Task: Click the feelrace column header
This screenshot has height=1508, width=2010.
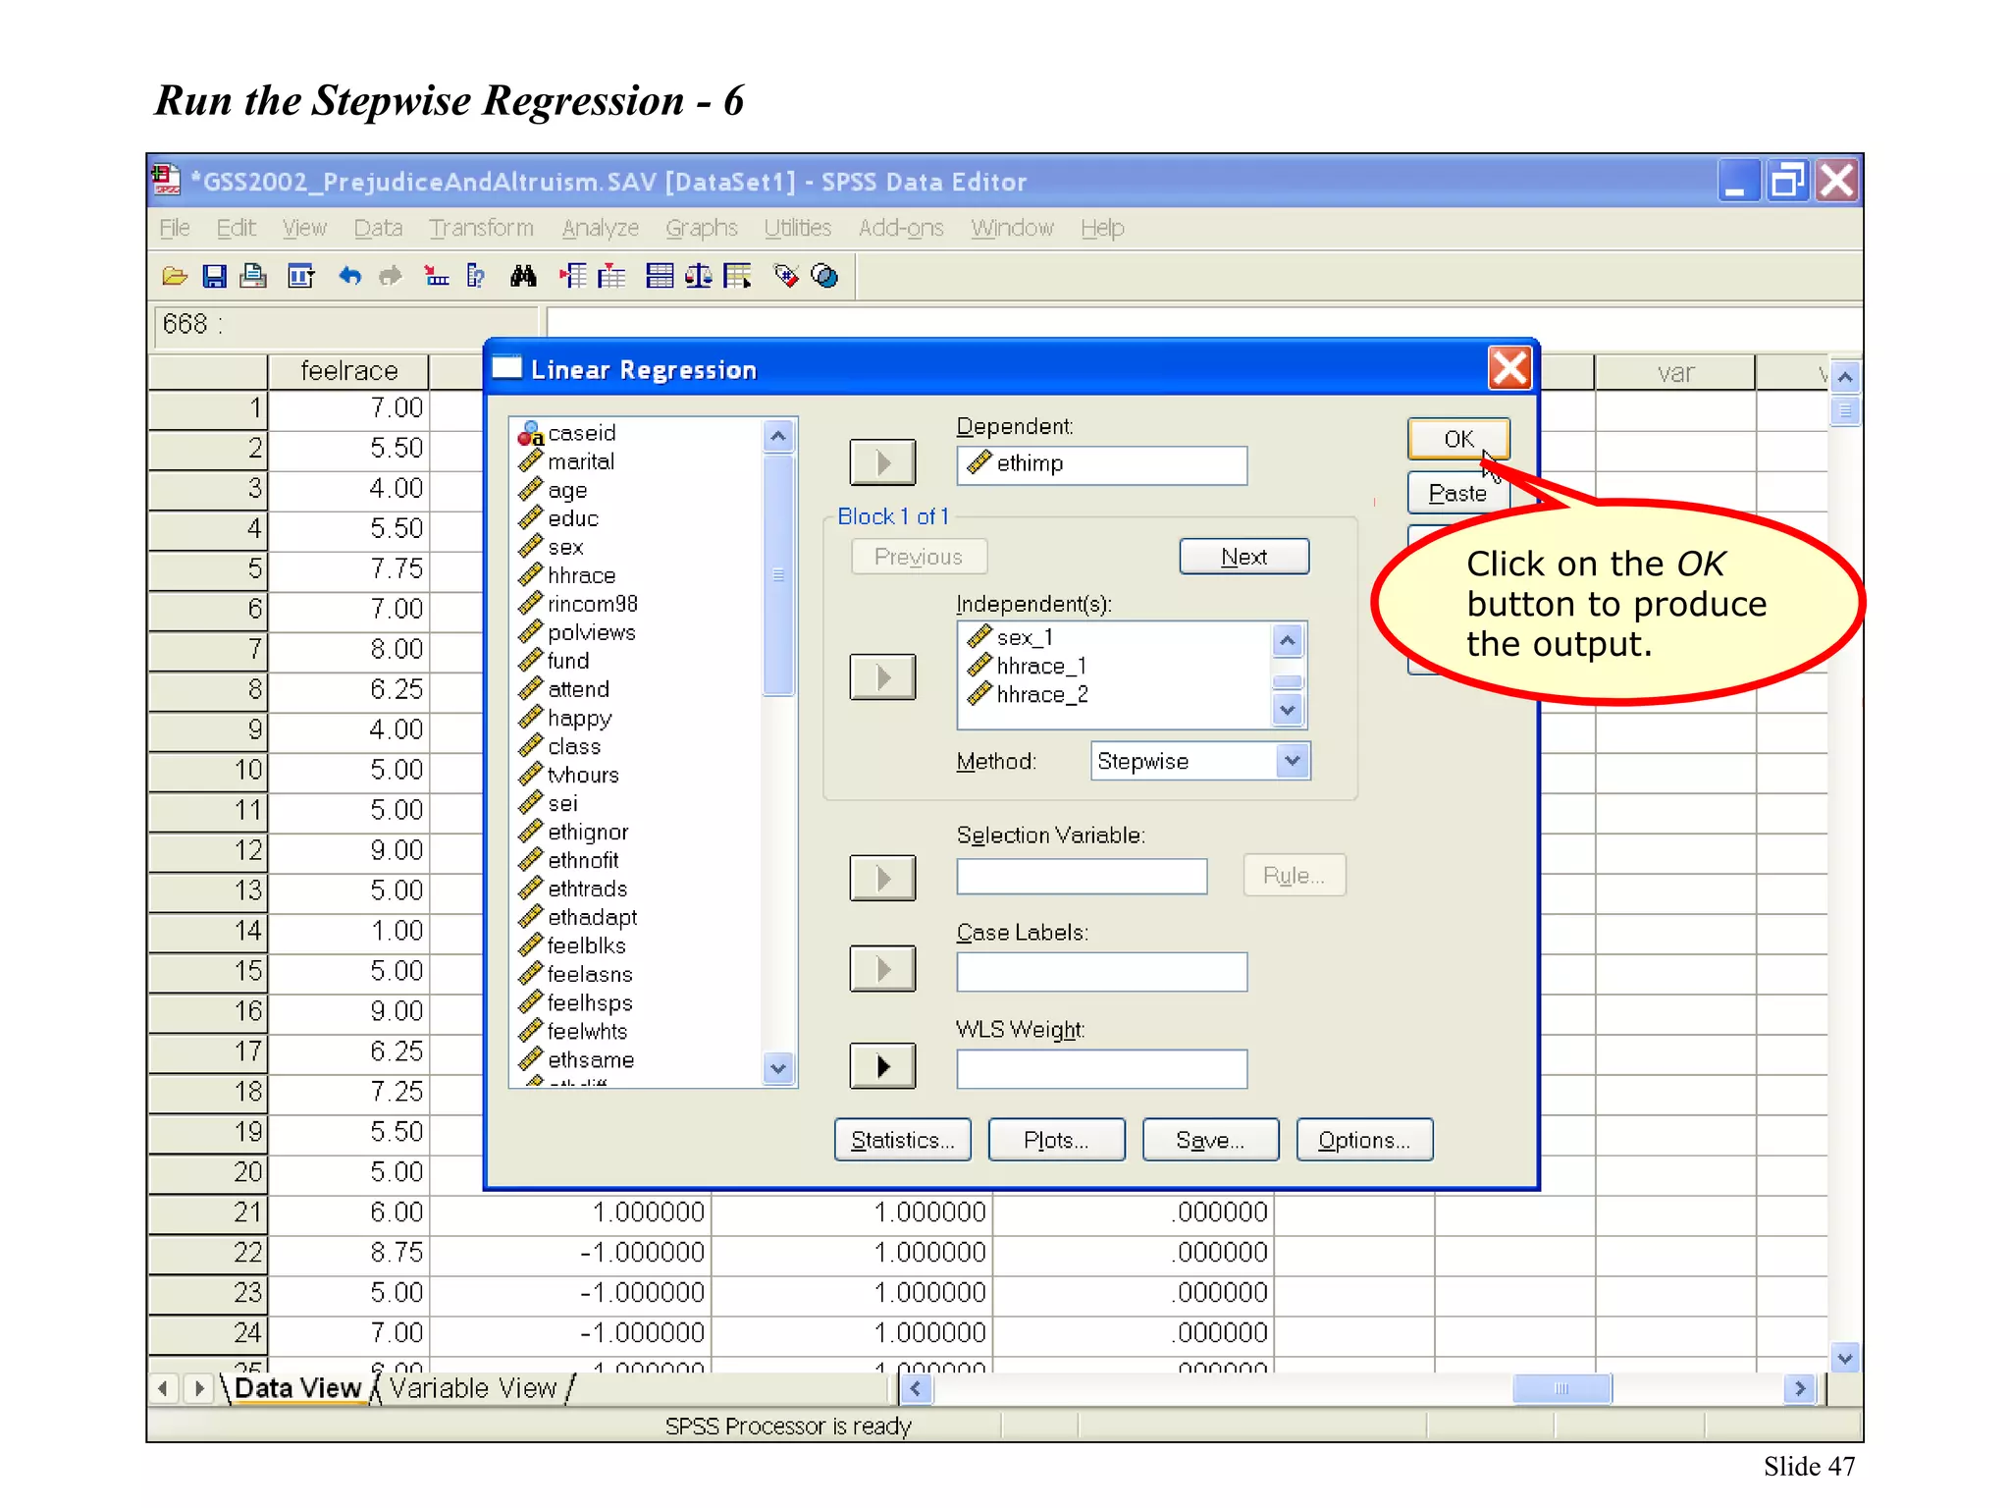Action: [348, 371]
